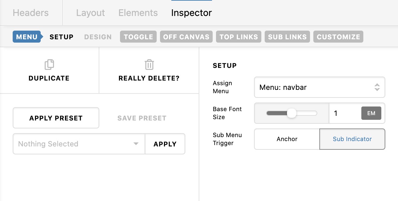Click the Assign Menu up-down arrows icon
The height and width of the screenshot is (201, 398).
(377, 87)
